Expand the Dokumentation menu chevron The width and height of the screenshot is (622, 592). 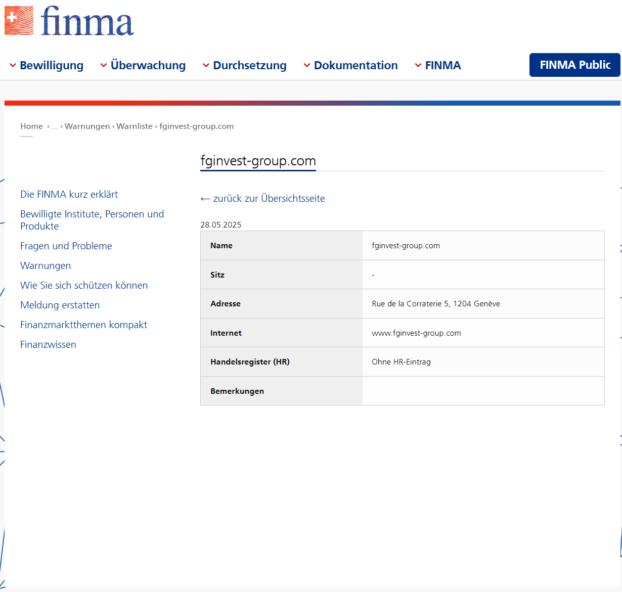(307, 65)
